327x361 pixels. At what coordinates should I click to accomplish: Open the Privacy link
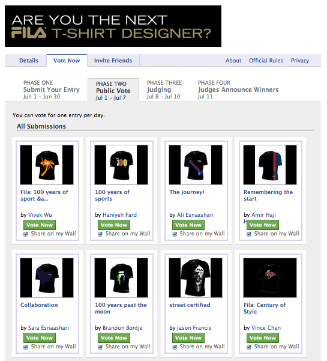[300, 61]
